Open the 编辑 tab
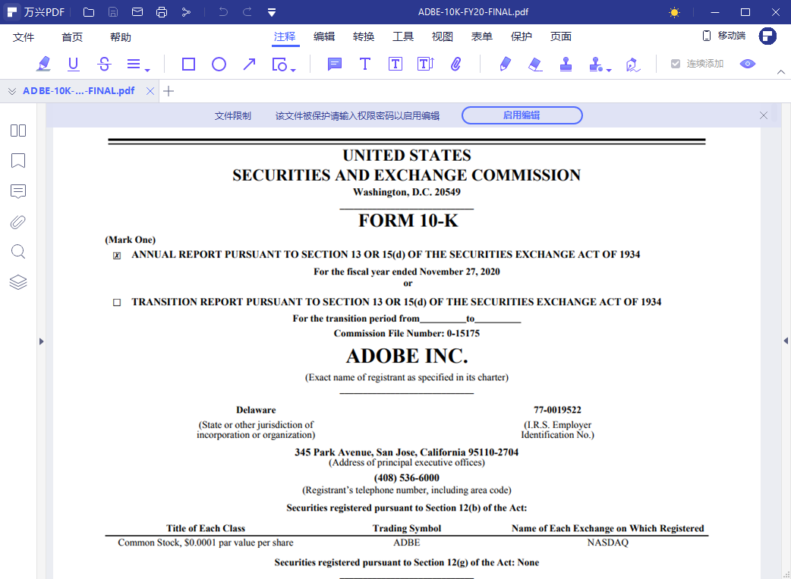Viewport: 791px width, 579px height. [x=324, y=36]
